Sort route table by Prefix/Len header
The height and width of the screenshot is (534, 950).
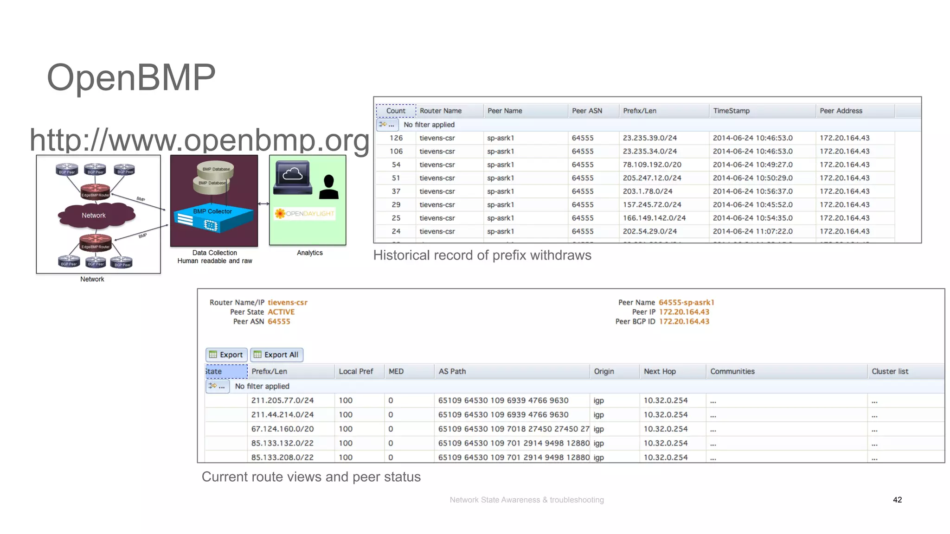tap(291, 371)
